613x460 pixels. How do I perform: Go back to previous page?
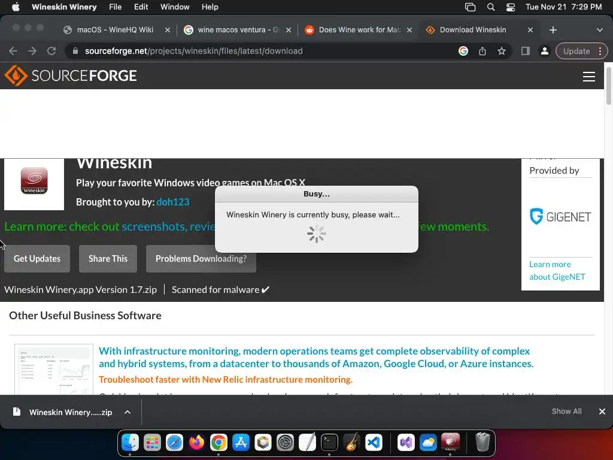point(13,51)
